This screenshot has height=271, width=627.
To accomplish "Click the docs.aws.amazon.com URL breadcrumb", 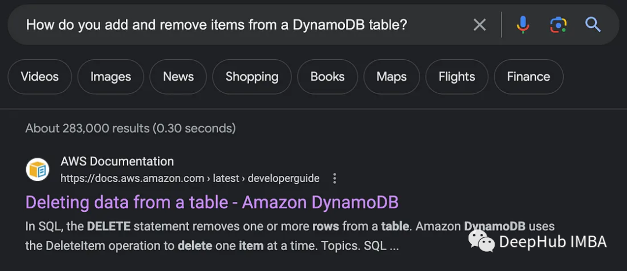I will pos(190,178).
